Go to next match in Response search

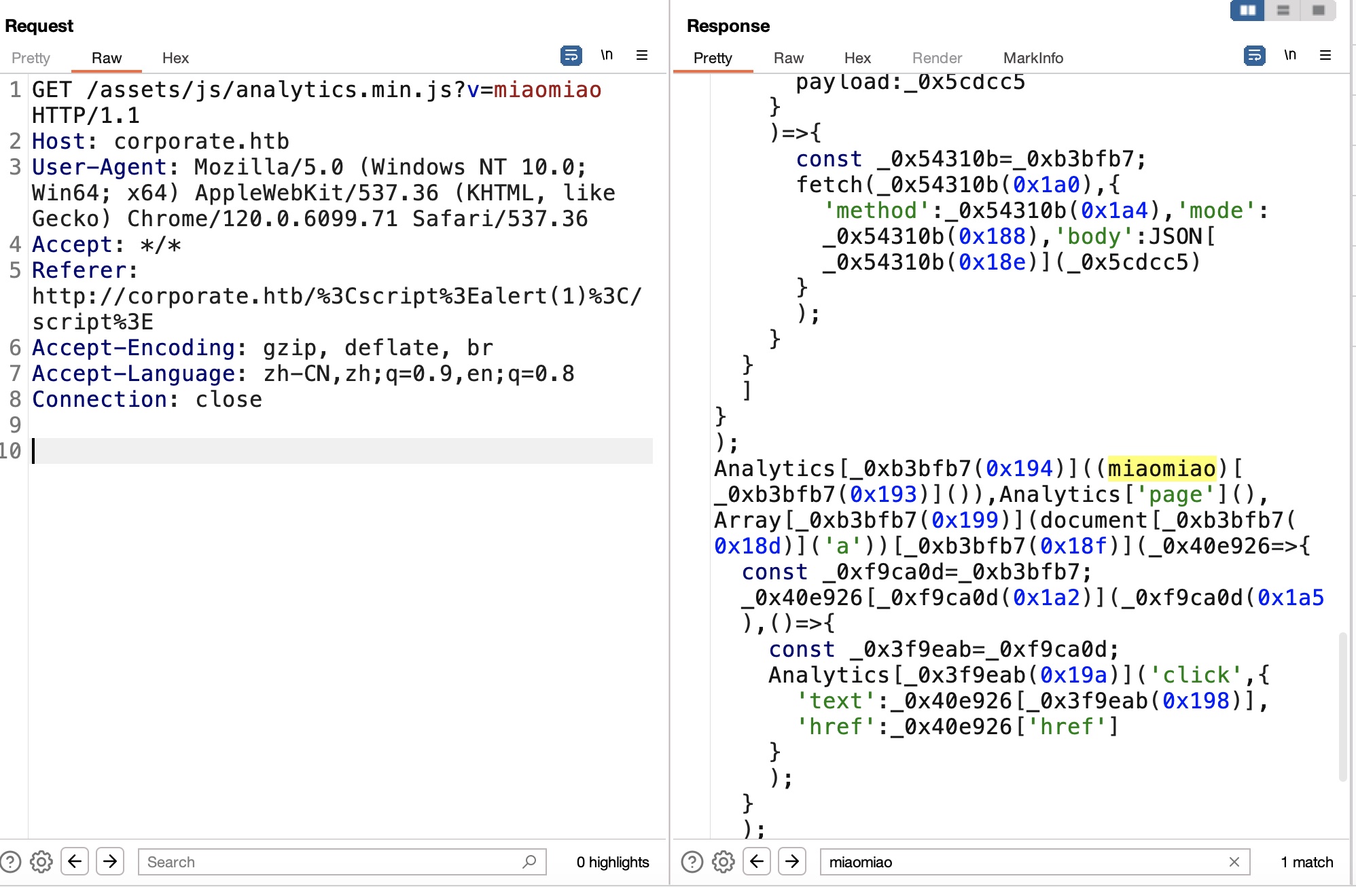(792, 862)
